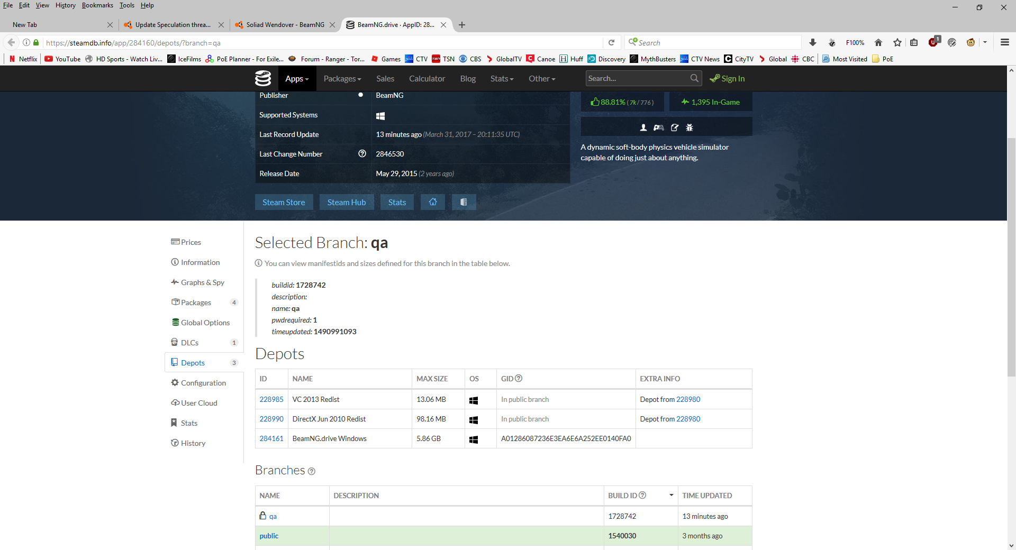This screenshot has width=1016, height=550.
Task: Click the SteamDB logo icon
Action: coord(263,78)
